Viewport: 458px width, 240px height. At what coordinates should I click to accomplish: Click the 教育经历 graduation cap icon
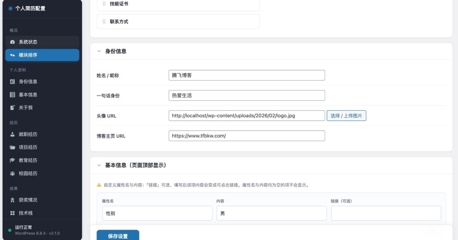[12, 161]
